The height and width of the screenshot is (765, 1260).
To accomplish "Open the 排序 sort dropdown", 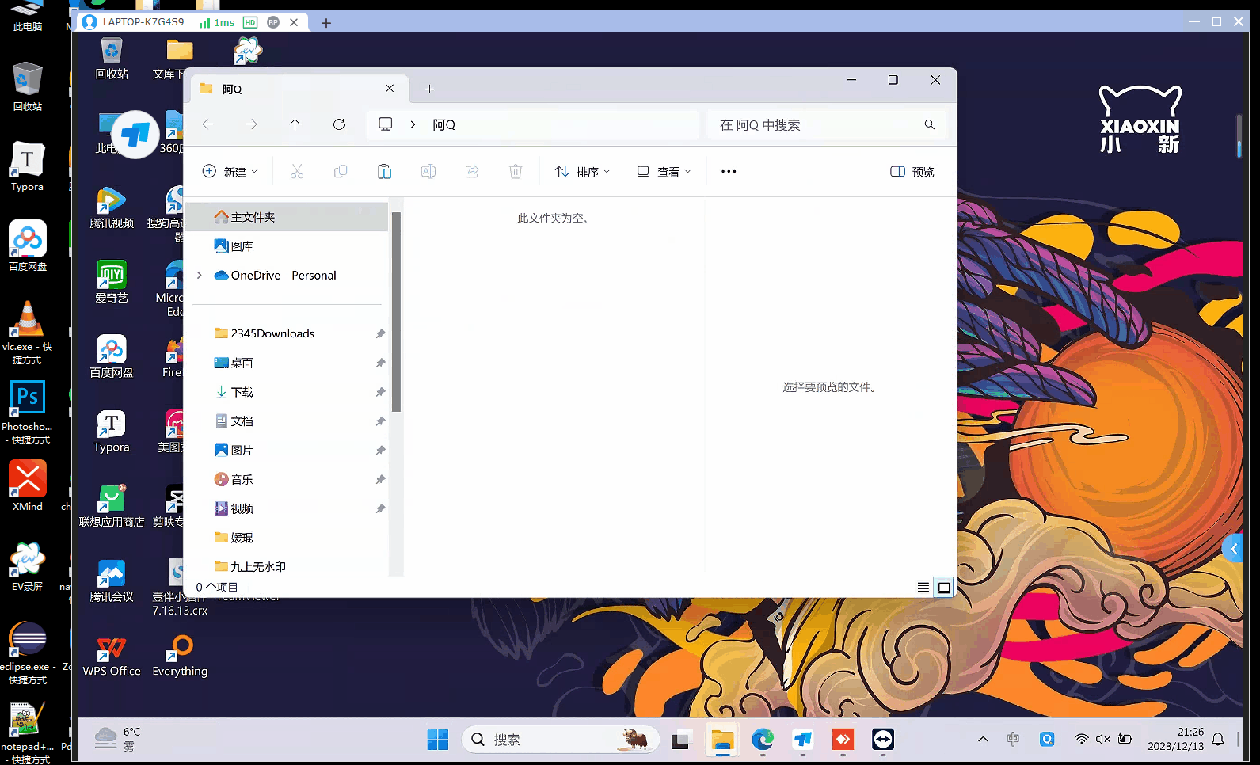I will (582, 171).
